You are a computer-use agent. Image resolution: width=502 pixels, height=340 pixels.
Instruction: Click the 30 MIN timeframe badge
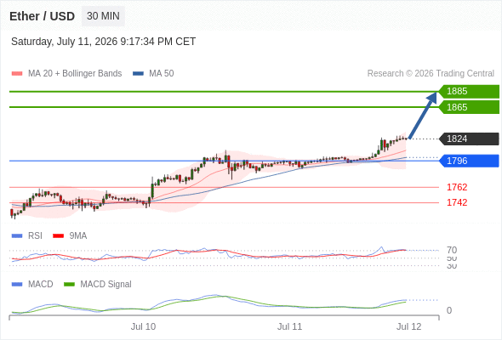(103, 16)
